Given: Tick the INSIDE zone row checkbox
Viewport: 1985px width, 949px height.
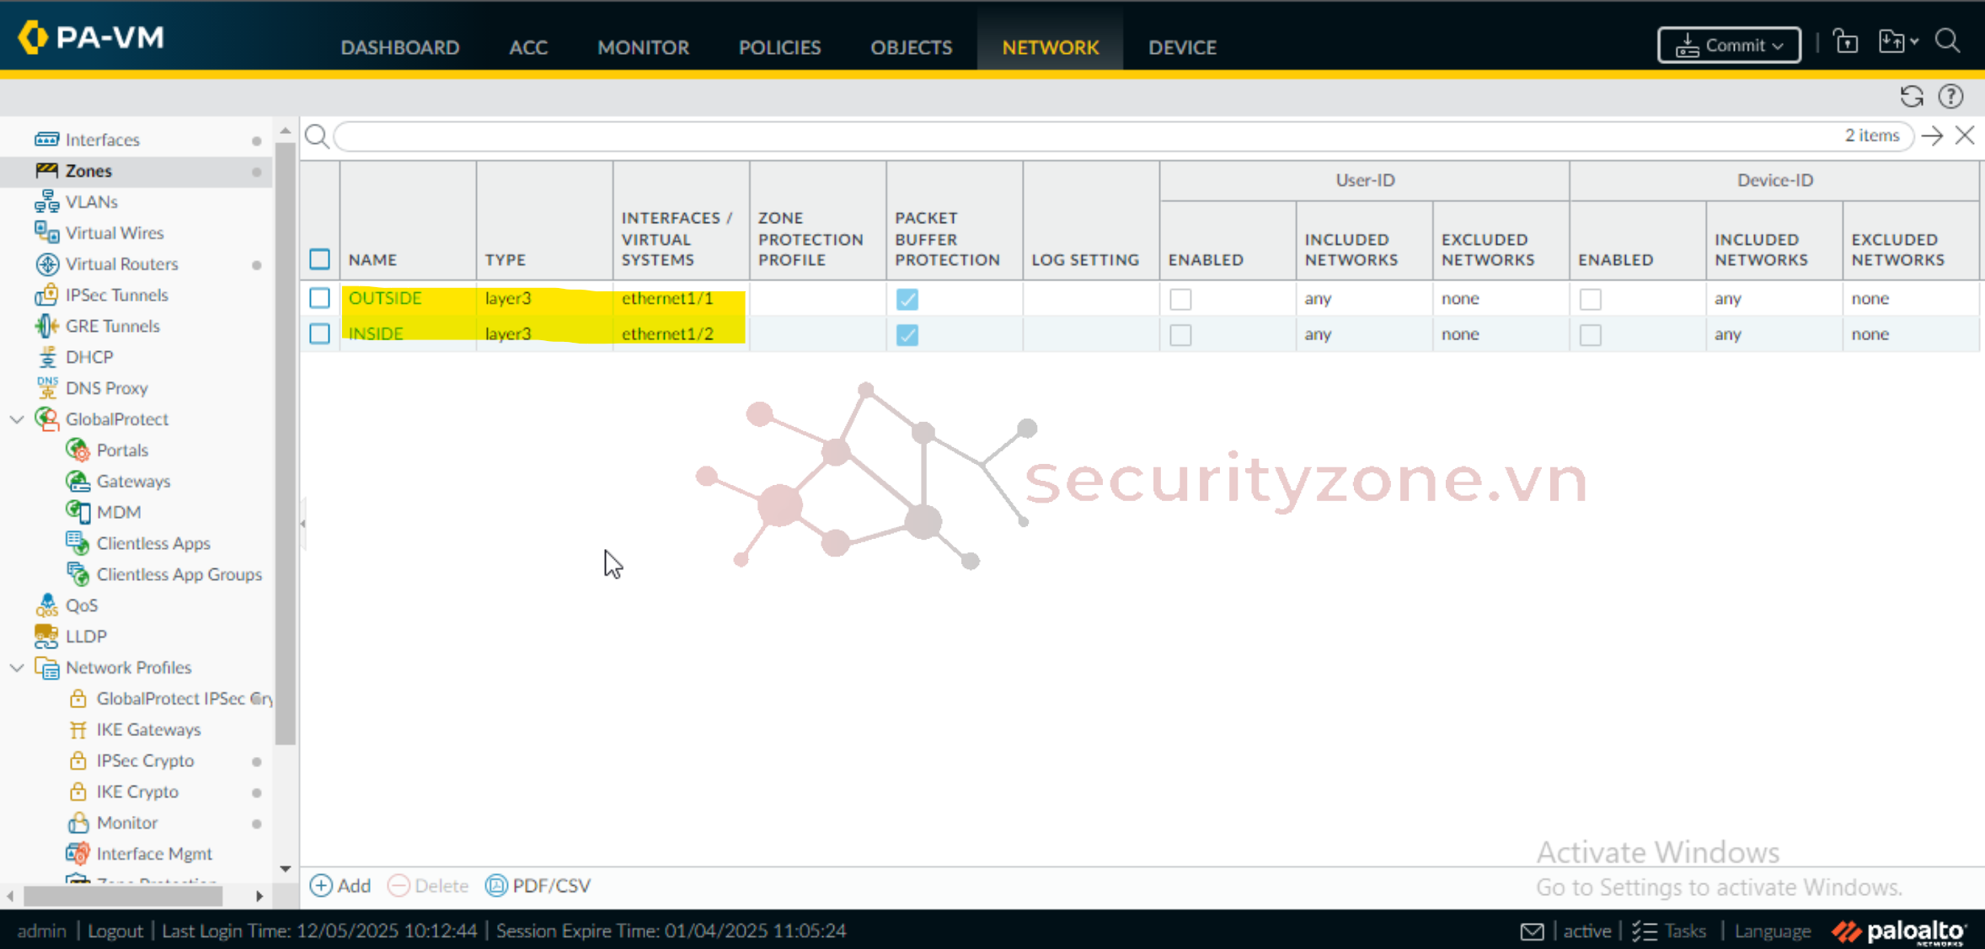Looking at the screenshot, I should coord(319,333).
